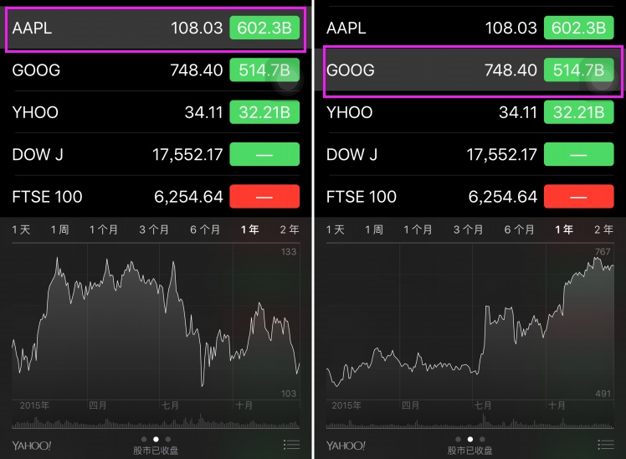Select the 2年 range in right chart
This screenshot has width=626, height=459.
[603, 229]
